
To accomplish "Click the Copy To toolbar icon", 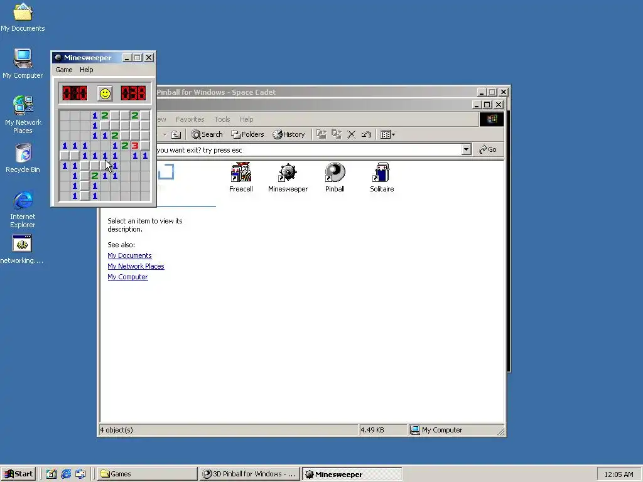I will tap(337, 134).
